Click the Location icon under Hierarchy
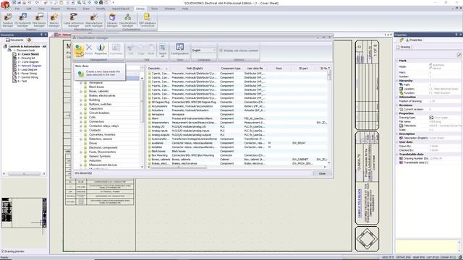This screenshot has width=463, height=260. click(401, 89)
